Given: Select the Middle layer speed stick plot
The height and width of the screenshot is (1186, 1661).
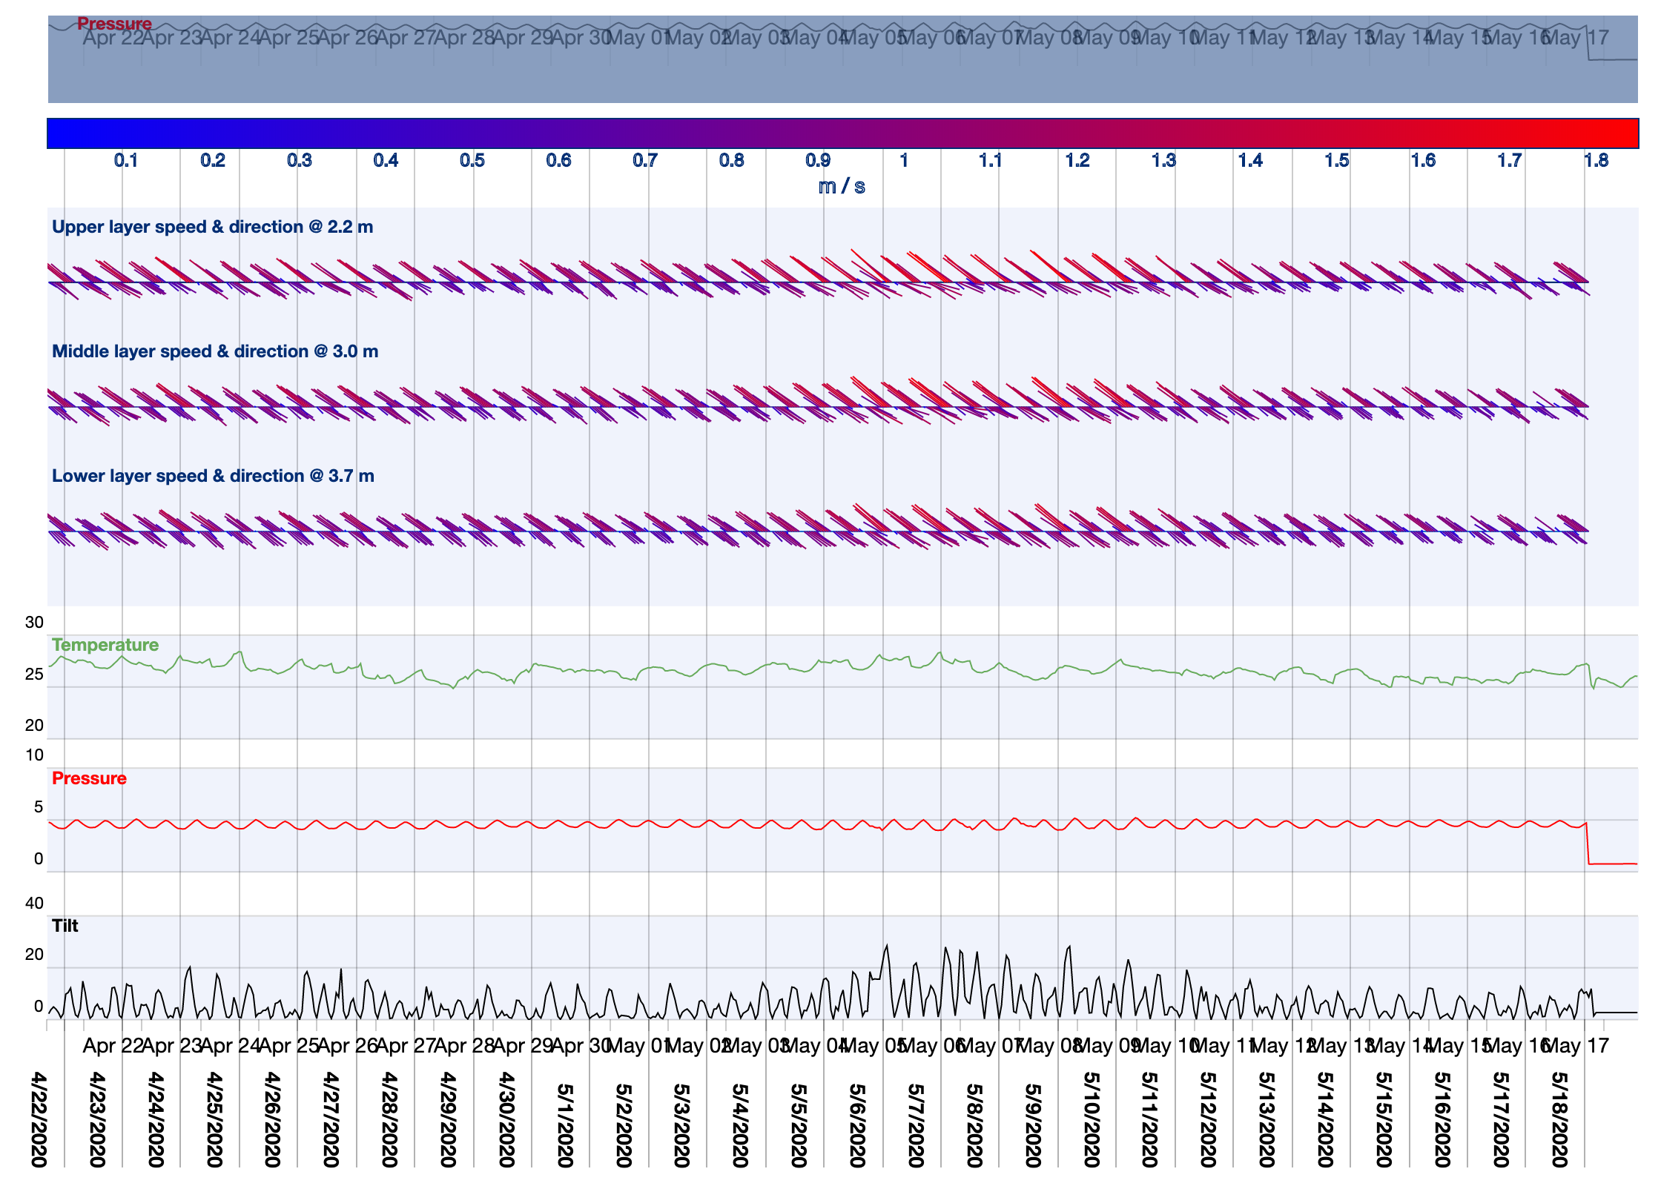Looking at the screenshot, I should tap(816, 408).
